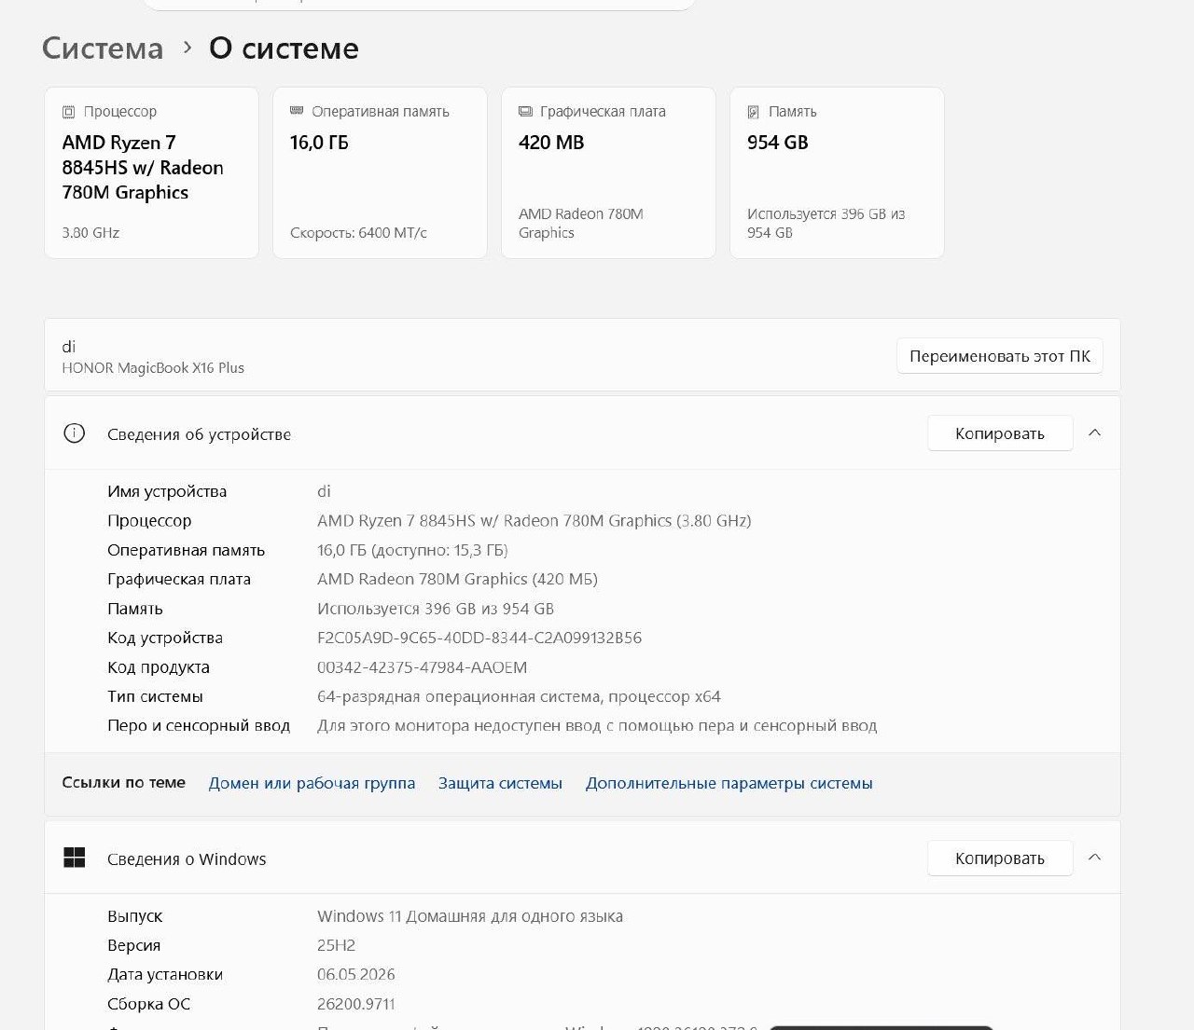Image resolution: width=1194 pixels, height=1030 pixels.
Task: Select Windows 11 Домашняя для одного языка
Action: 470,916
